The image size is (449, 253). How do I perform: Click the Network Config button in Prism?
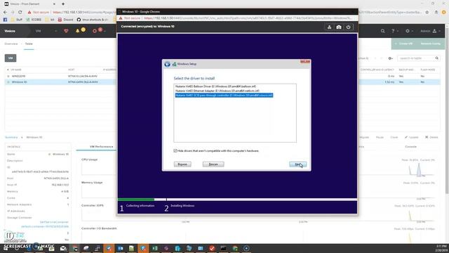click(x=430, y=44)
